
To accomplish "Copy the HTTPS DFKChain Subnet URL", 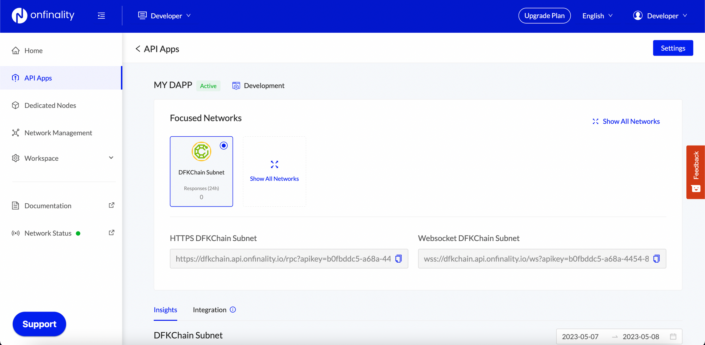I will coord(399,259).
